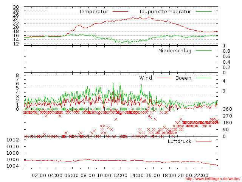Image resolution: width=242 pixels, height=182 pixels.
Task: Click the '0.2' precipitation axis value
Action: 226,67
